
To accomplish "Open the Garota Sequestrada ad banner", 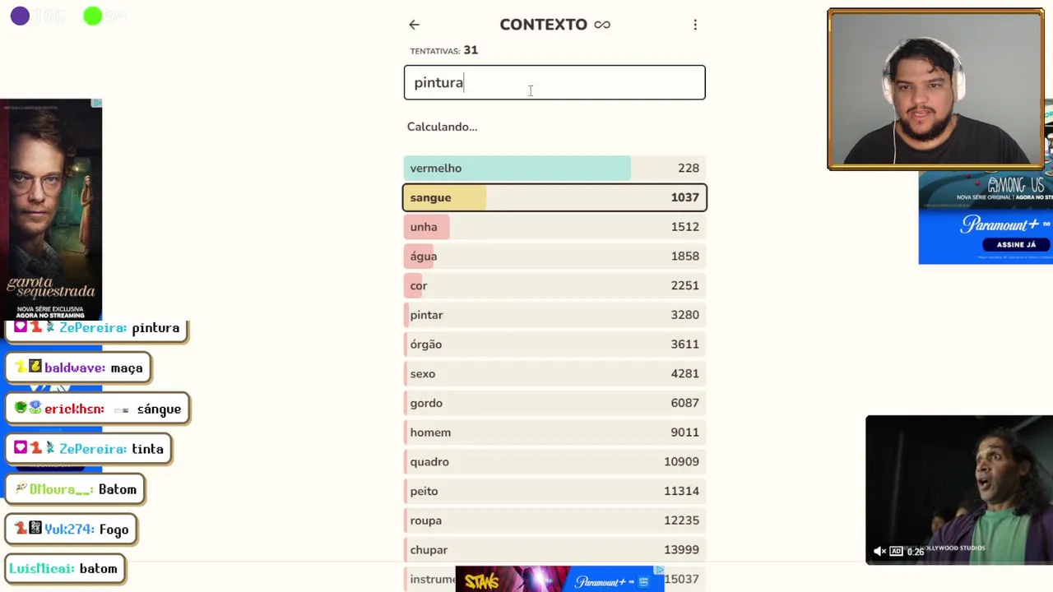I will pyautogui.click(x=51, y=210).
